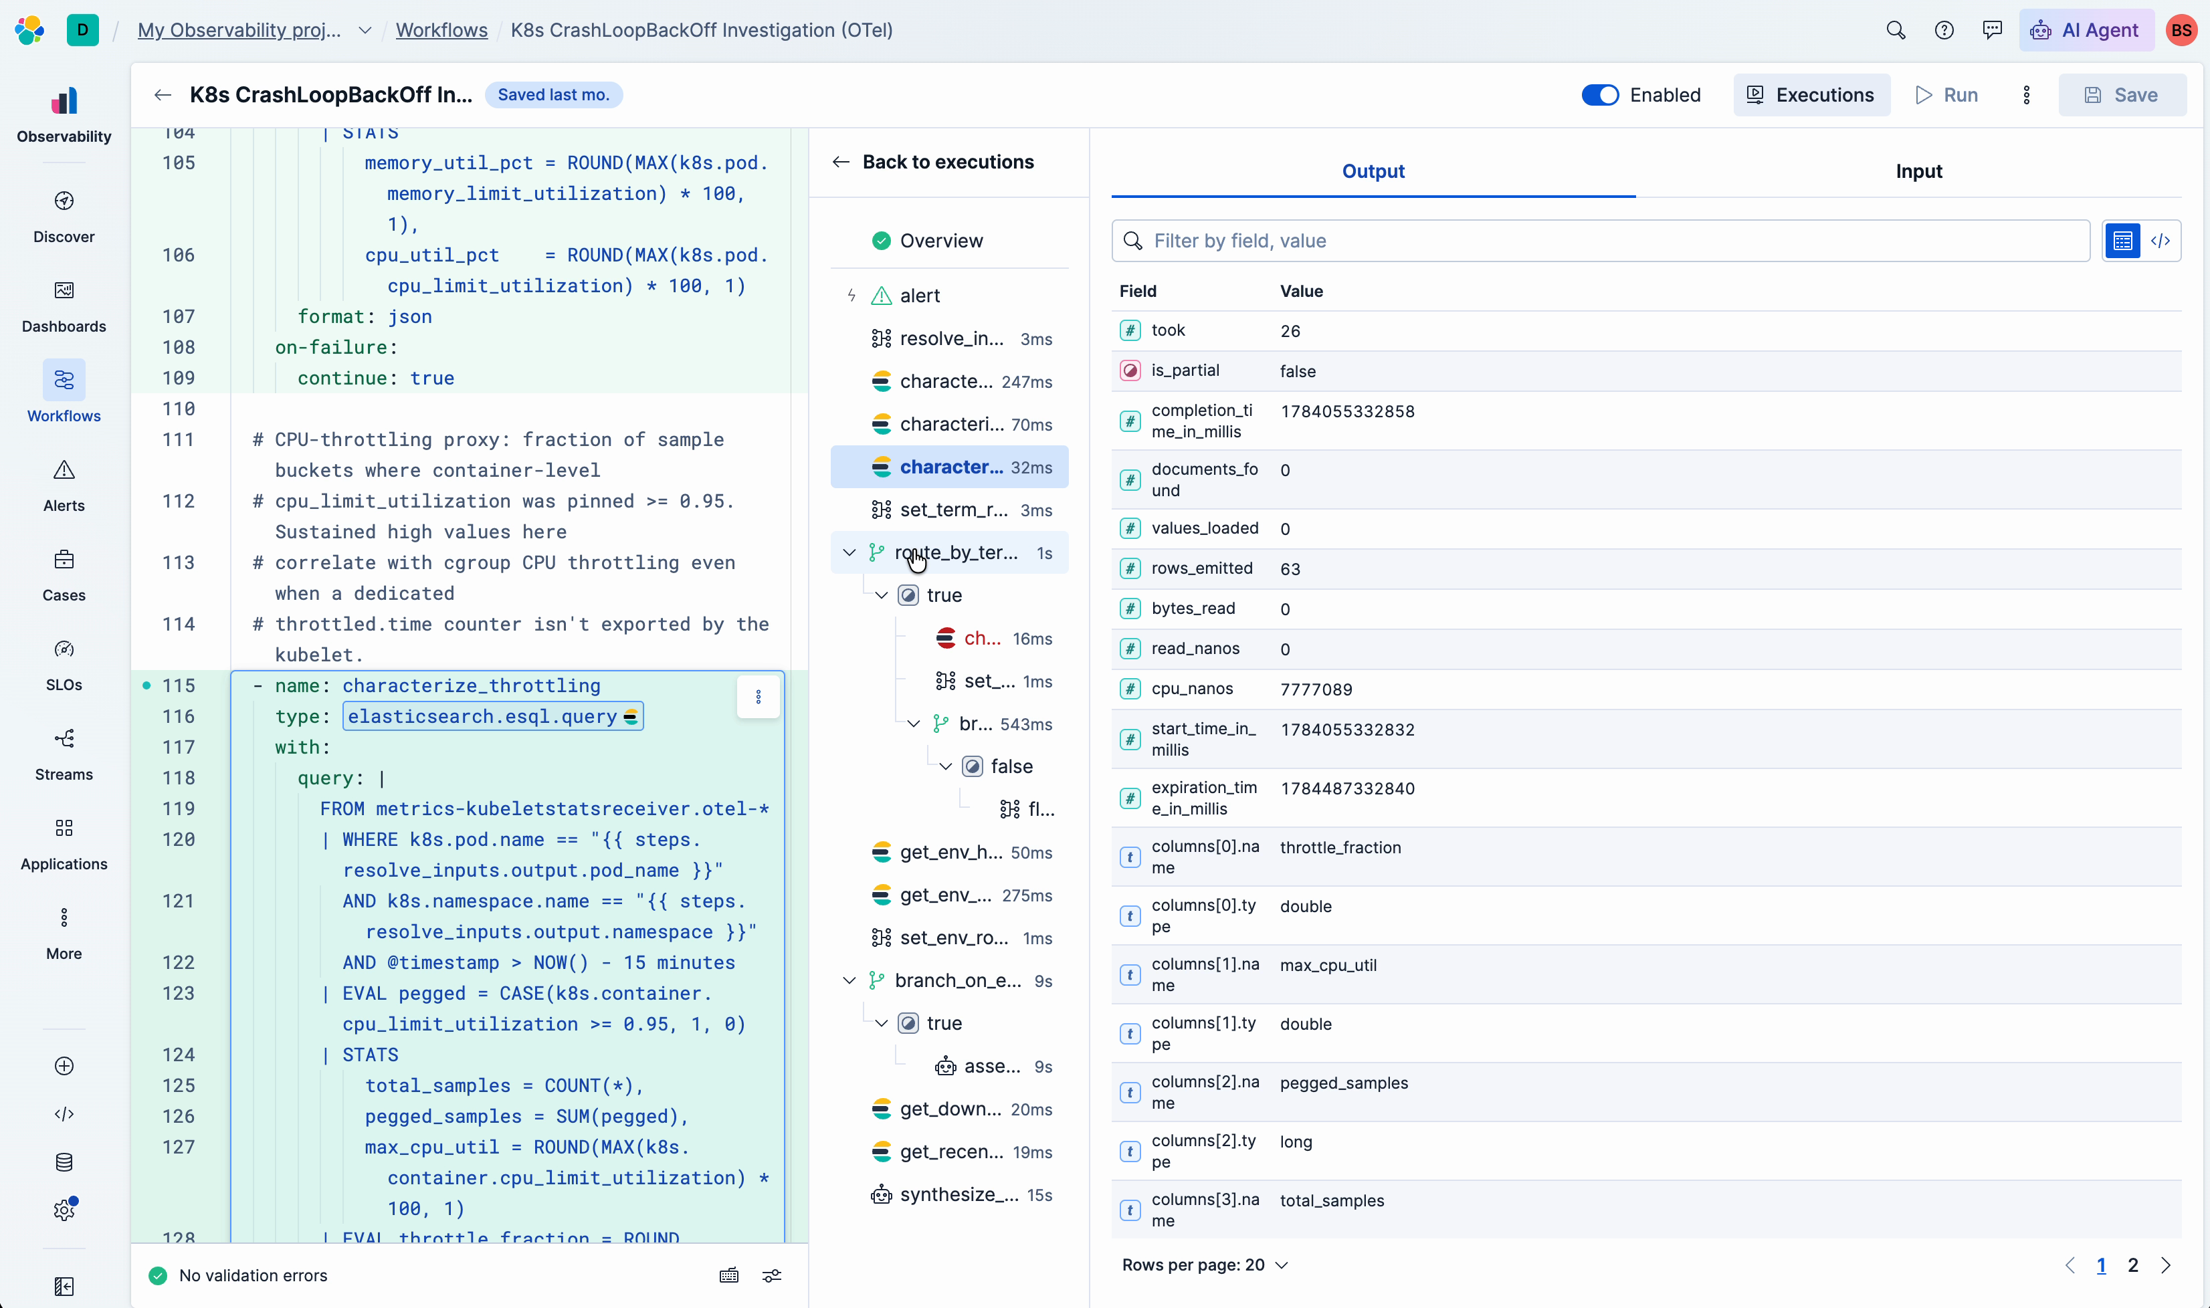Click the Run button
Image resolution: width=2210 pixels, height=1308 pixels.
coord(1946,94)
